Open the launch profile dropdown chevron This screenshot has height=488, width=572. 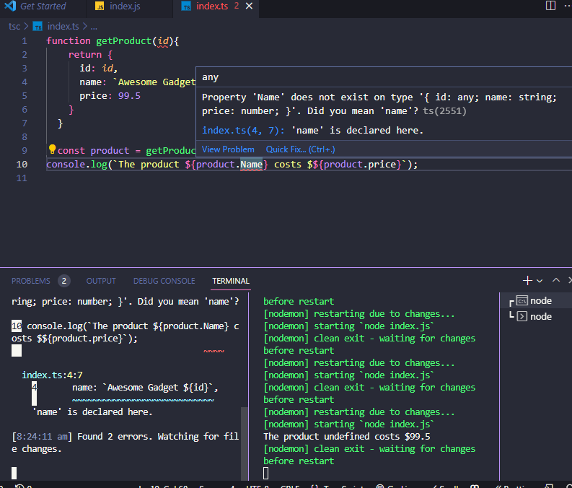click(x=540, y=281)
